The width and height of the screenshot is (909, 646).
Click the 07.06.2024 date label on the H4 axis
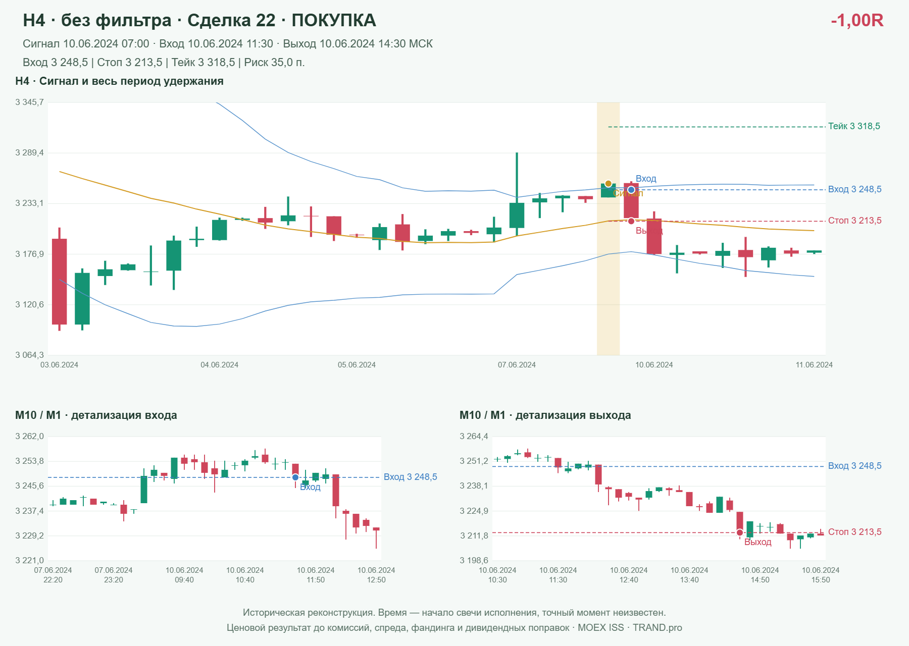(517, 365)
